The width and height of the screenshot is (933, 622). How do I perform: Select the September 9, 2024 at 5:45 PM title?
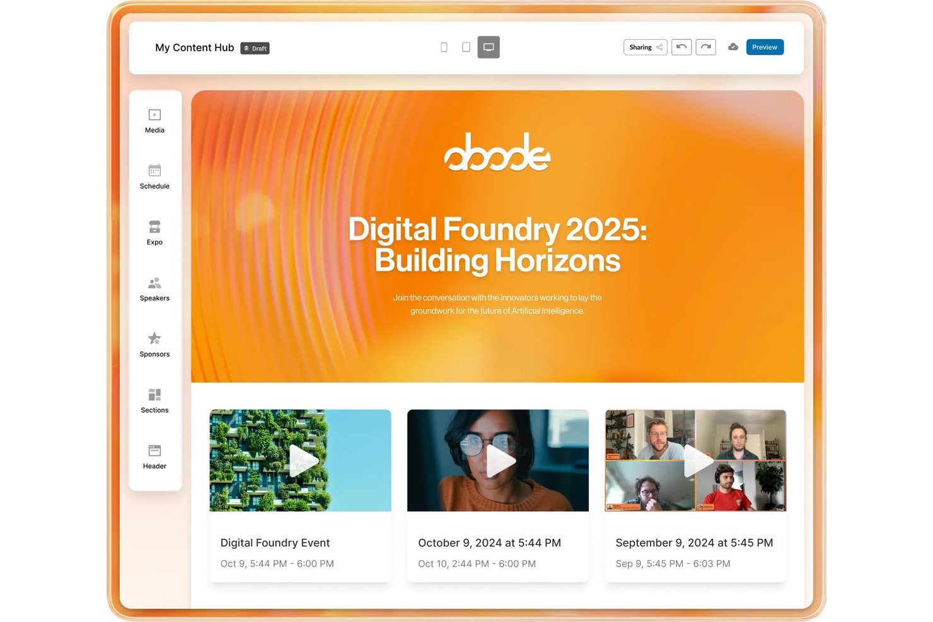point(694,543)
